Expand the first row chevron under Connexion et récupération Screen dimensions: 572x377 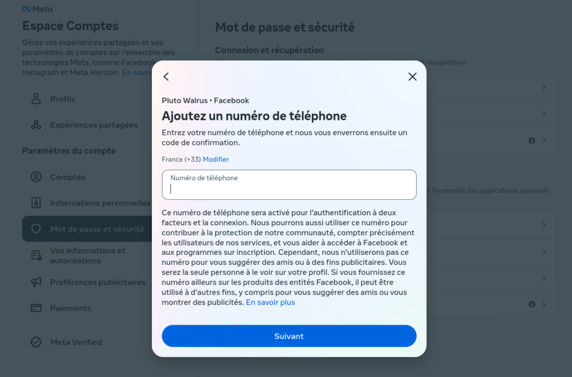coord(544,88)
